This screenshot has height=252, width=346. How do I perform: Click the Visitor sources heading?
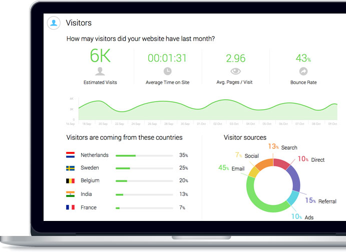pyautogui.click(x=245, y=138)
